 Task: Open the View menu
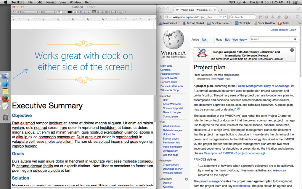tap(63, 2)
